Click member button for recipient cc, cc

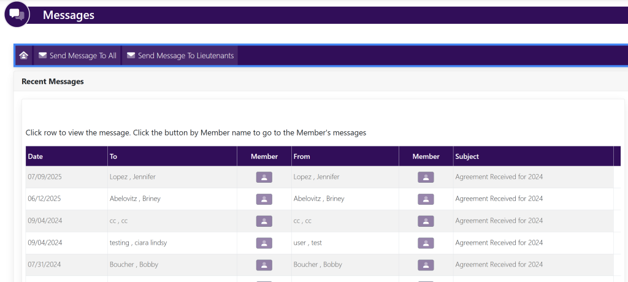coord(264,221)
